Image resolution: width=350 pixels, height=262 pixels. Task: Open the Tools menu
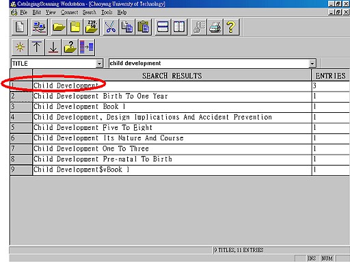(x=107, y=12)
